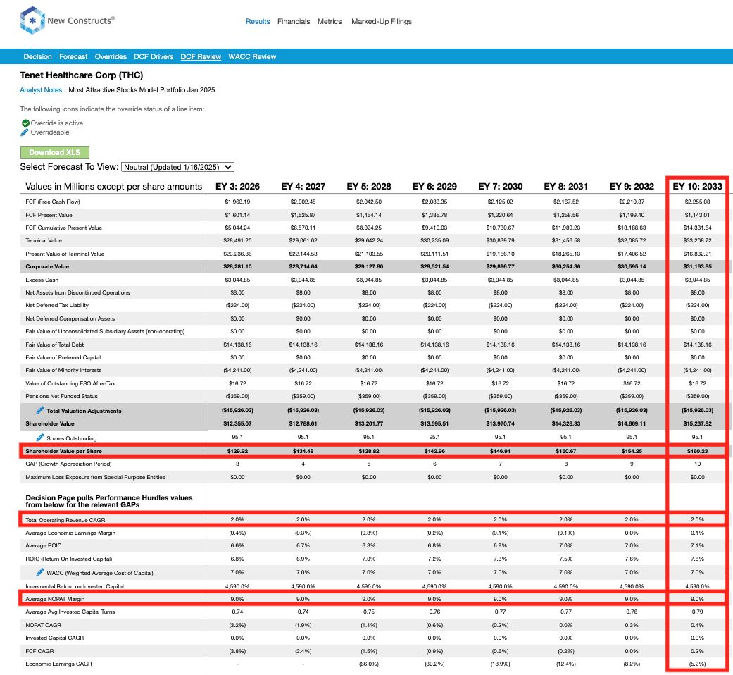Screen dimensions: 733x675
Task: Click the $31,163.85 corporate value cell
Action: (698, 266)
